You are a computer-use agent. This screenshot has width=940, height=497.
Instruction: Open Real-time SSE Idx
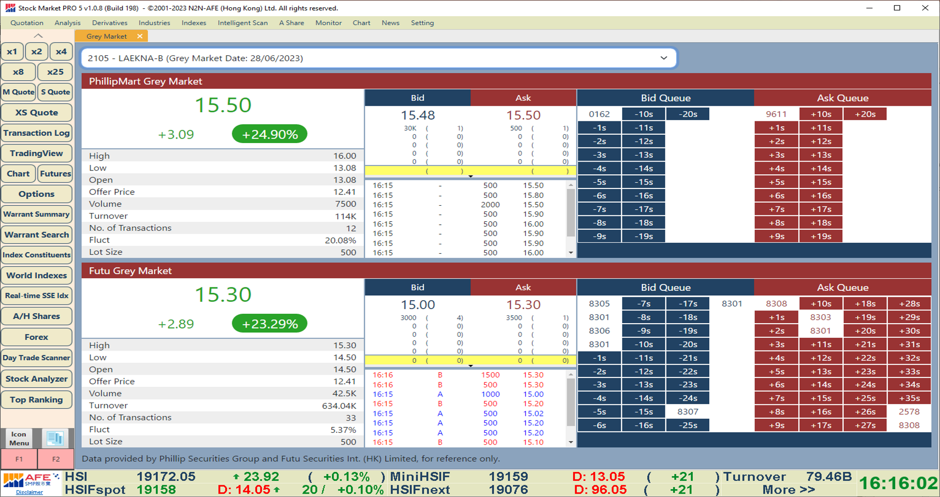pyautogui.click(x=37, y=296)
